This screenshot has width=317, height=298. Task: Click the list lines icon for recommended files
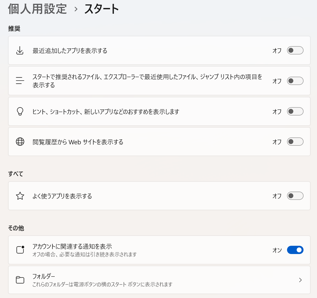(20, 81)
